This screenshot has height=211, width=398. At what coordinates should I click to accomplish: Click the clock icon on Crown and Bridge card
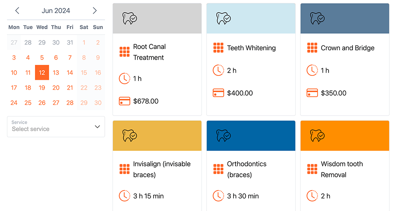point(312,70)
